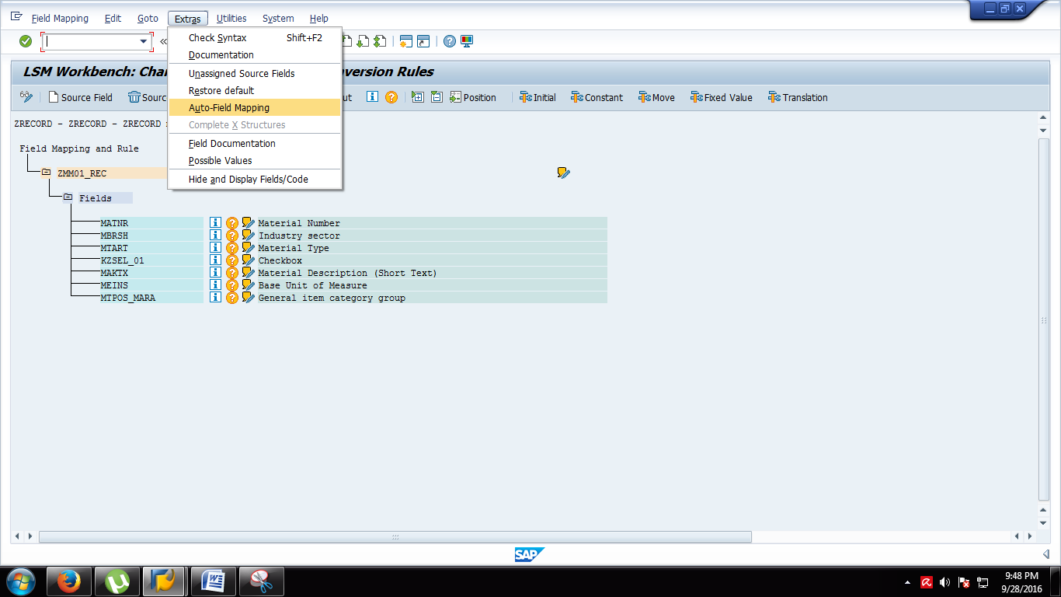The image size is (1061, 597).
Task: Click the Windows Start button
Action: pos(21,581)
